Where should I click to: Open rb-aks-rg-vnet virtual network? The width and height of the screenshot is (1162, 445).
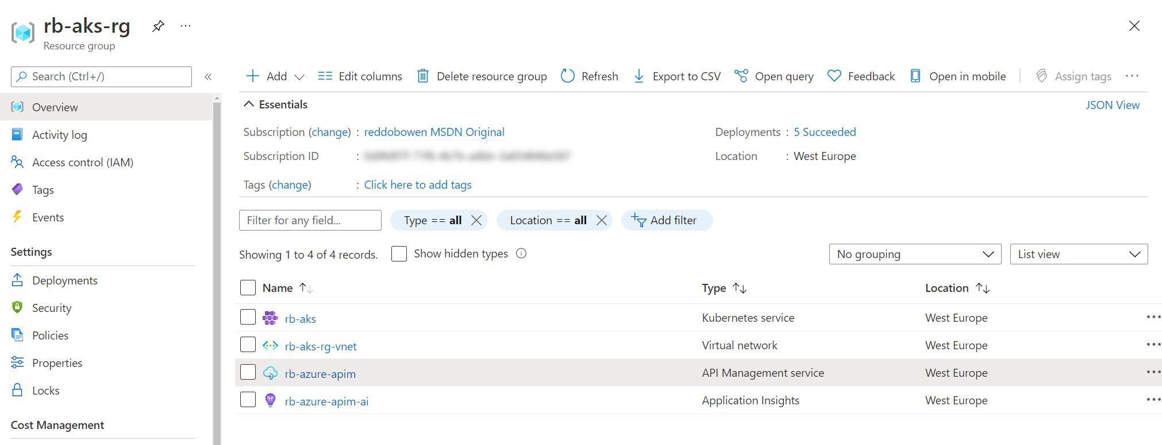click(x=321, y=346)
